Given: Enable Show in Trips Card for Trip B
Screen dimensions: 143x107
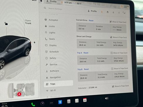Looking at the screenshot, I should click(x=112, y=69).
